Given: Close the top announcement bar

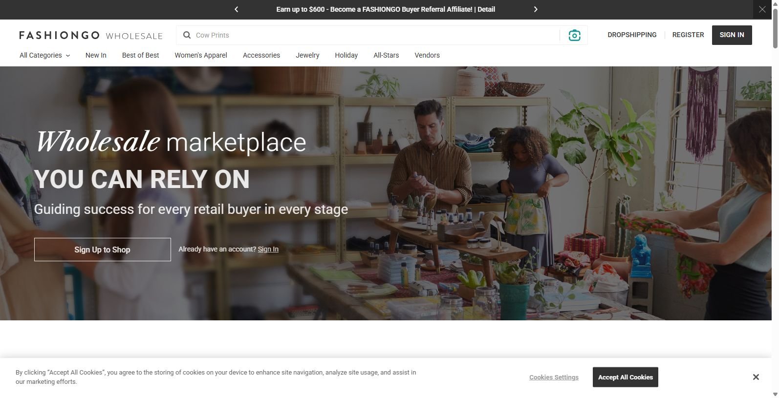Looking at the screenshot, I should 762,9.
